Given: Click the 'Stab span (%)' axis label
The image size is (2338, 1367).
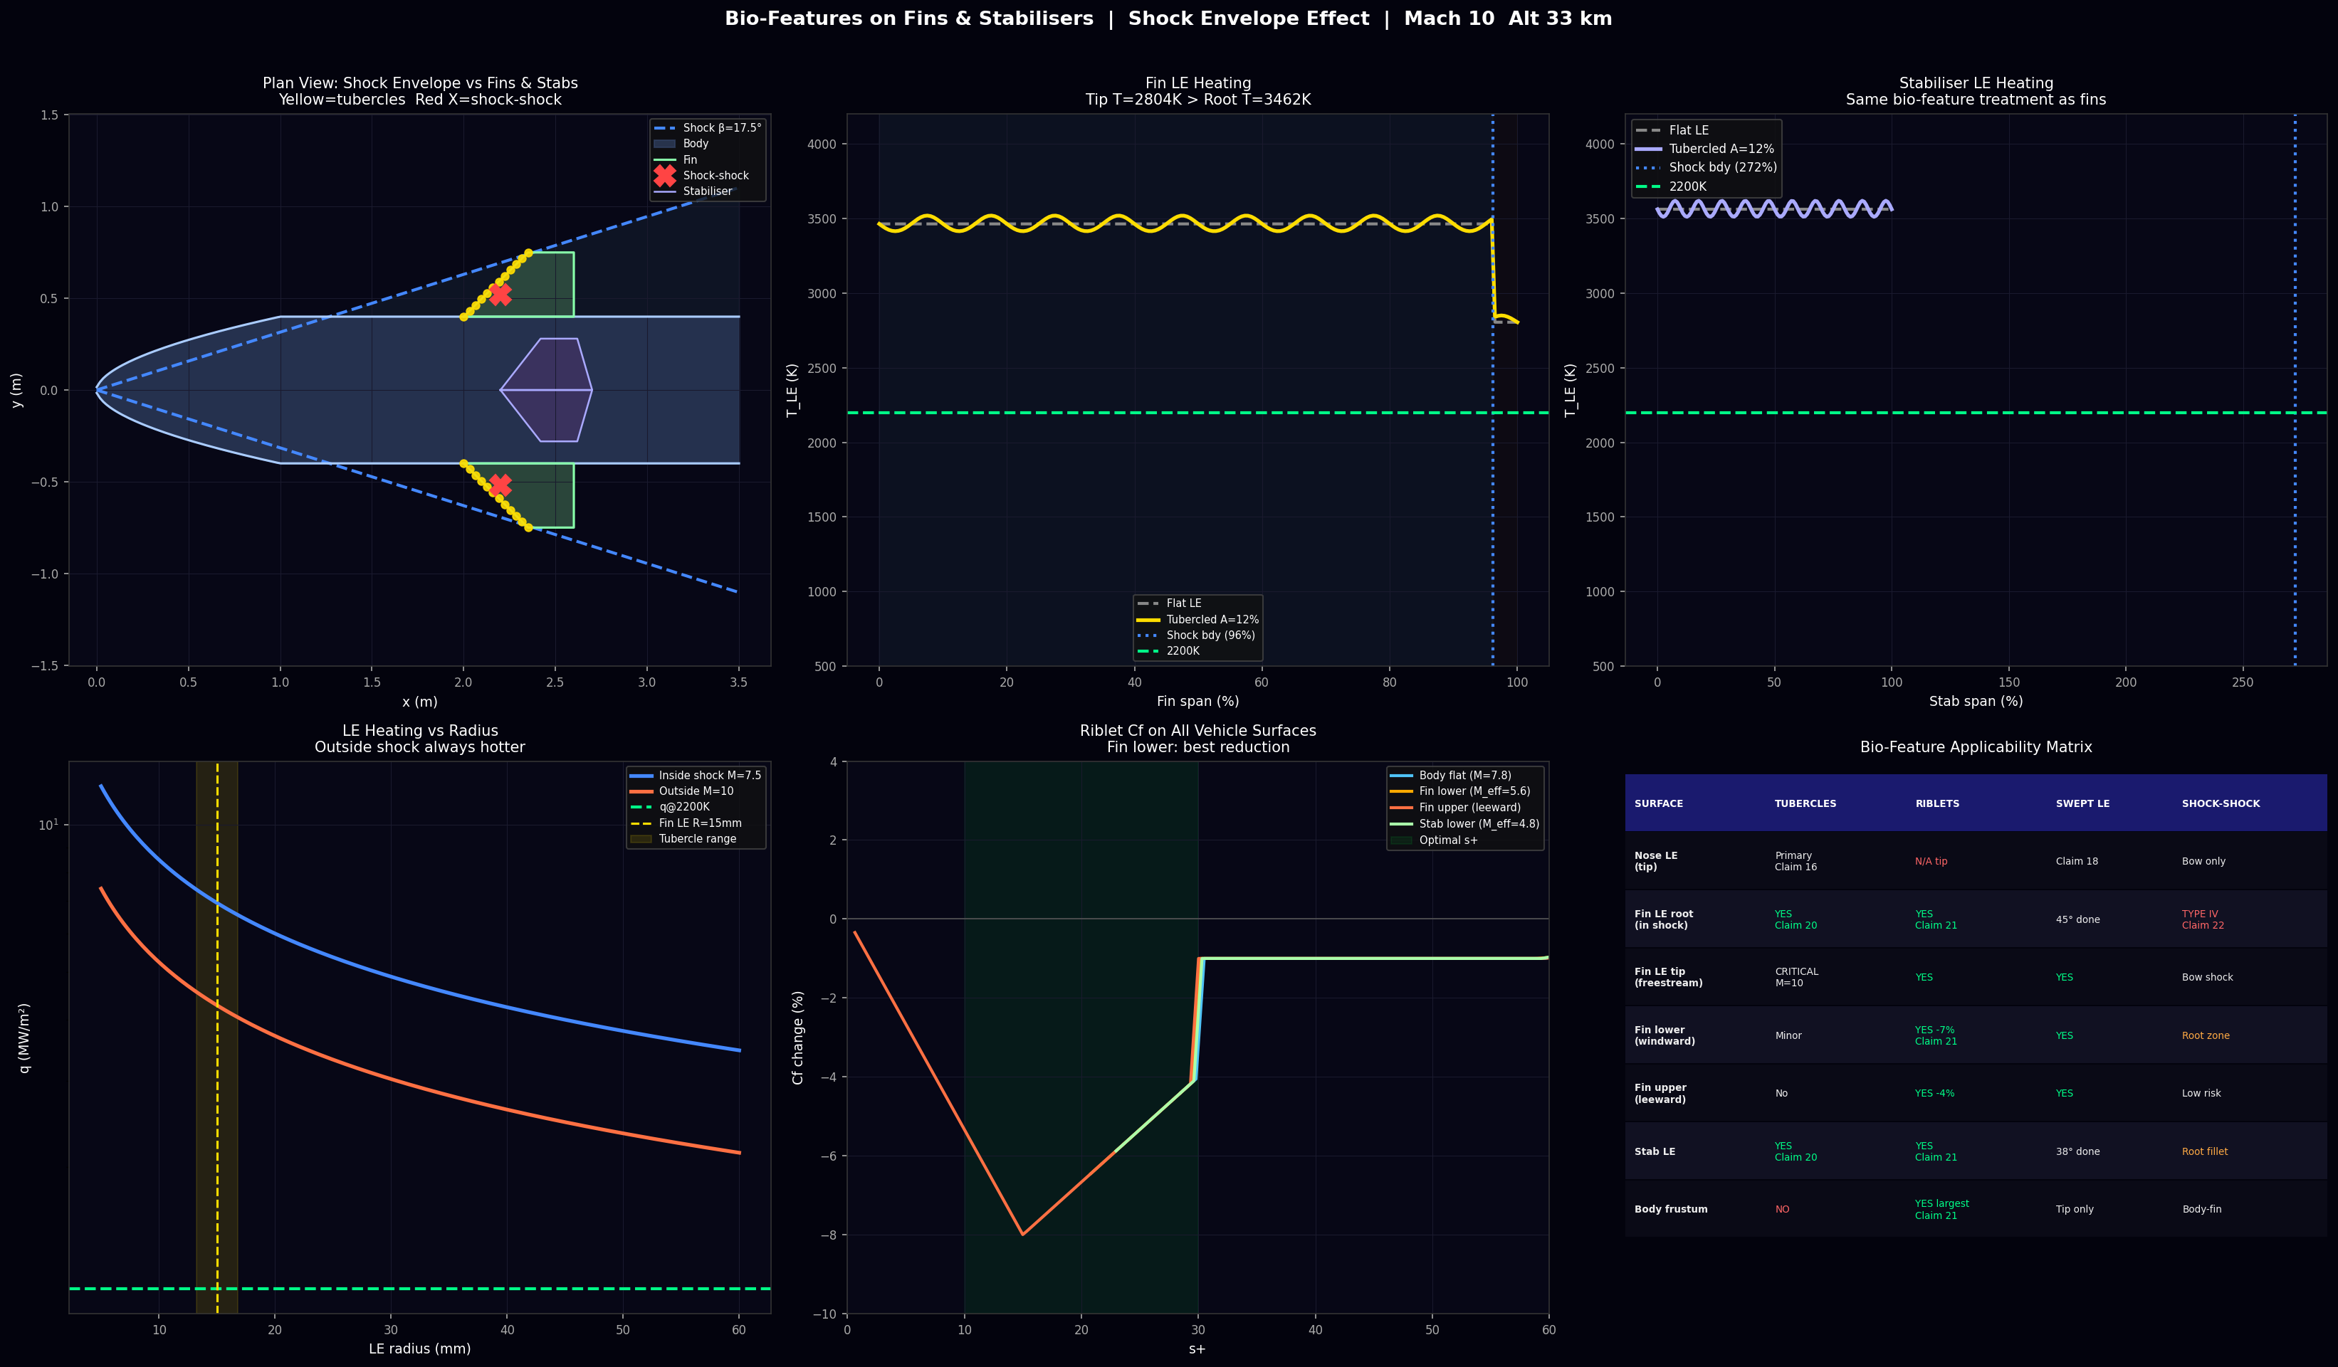Looking at the screenshot, I should [x=1976, y=701].
